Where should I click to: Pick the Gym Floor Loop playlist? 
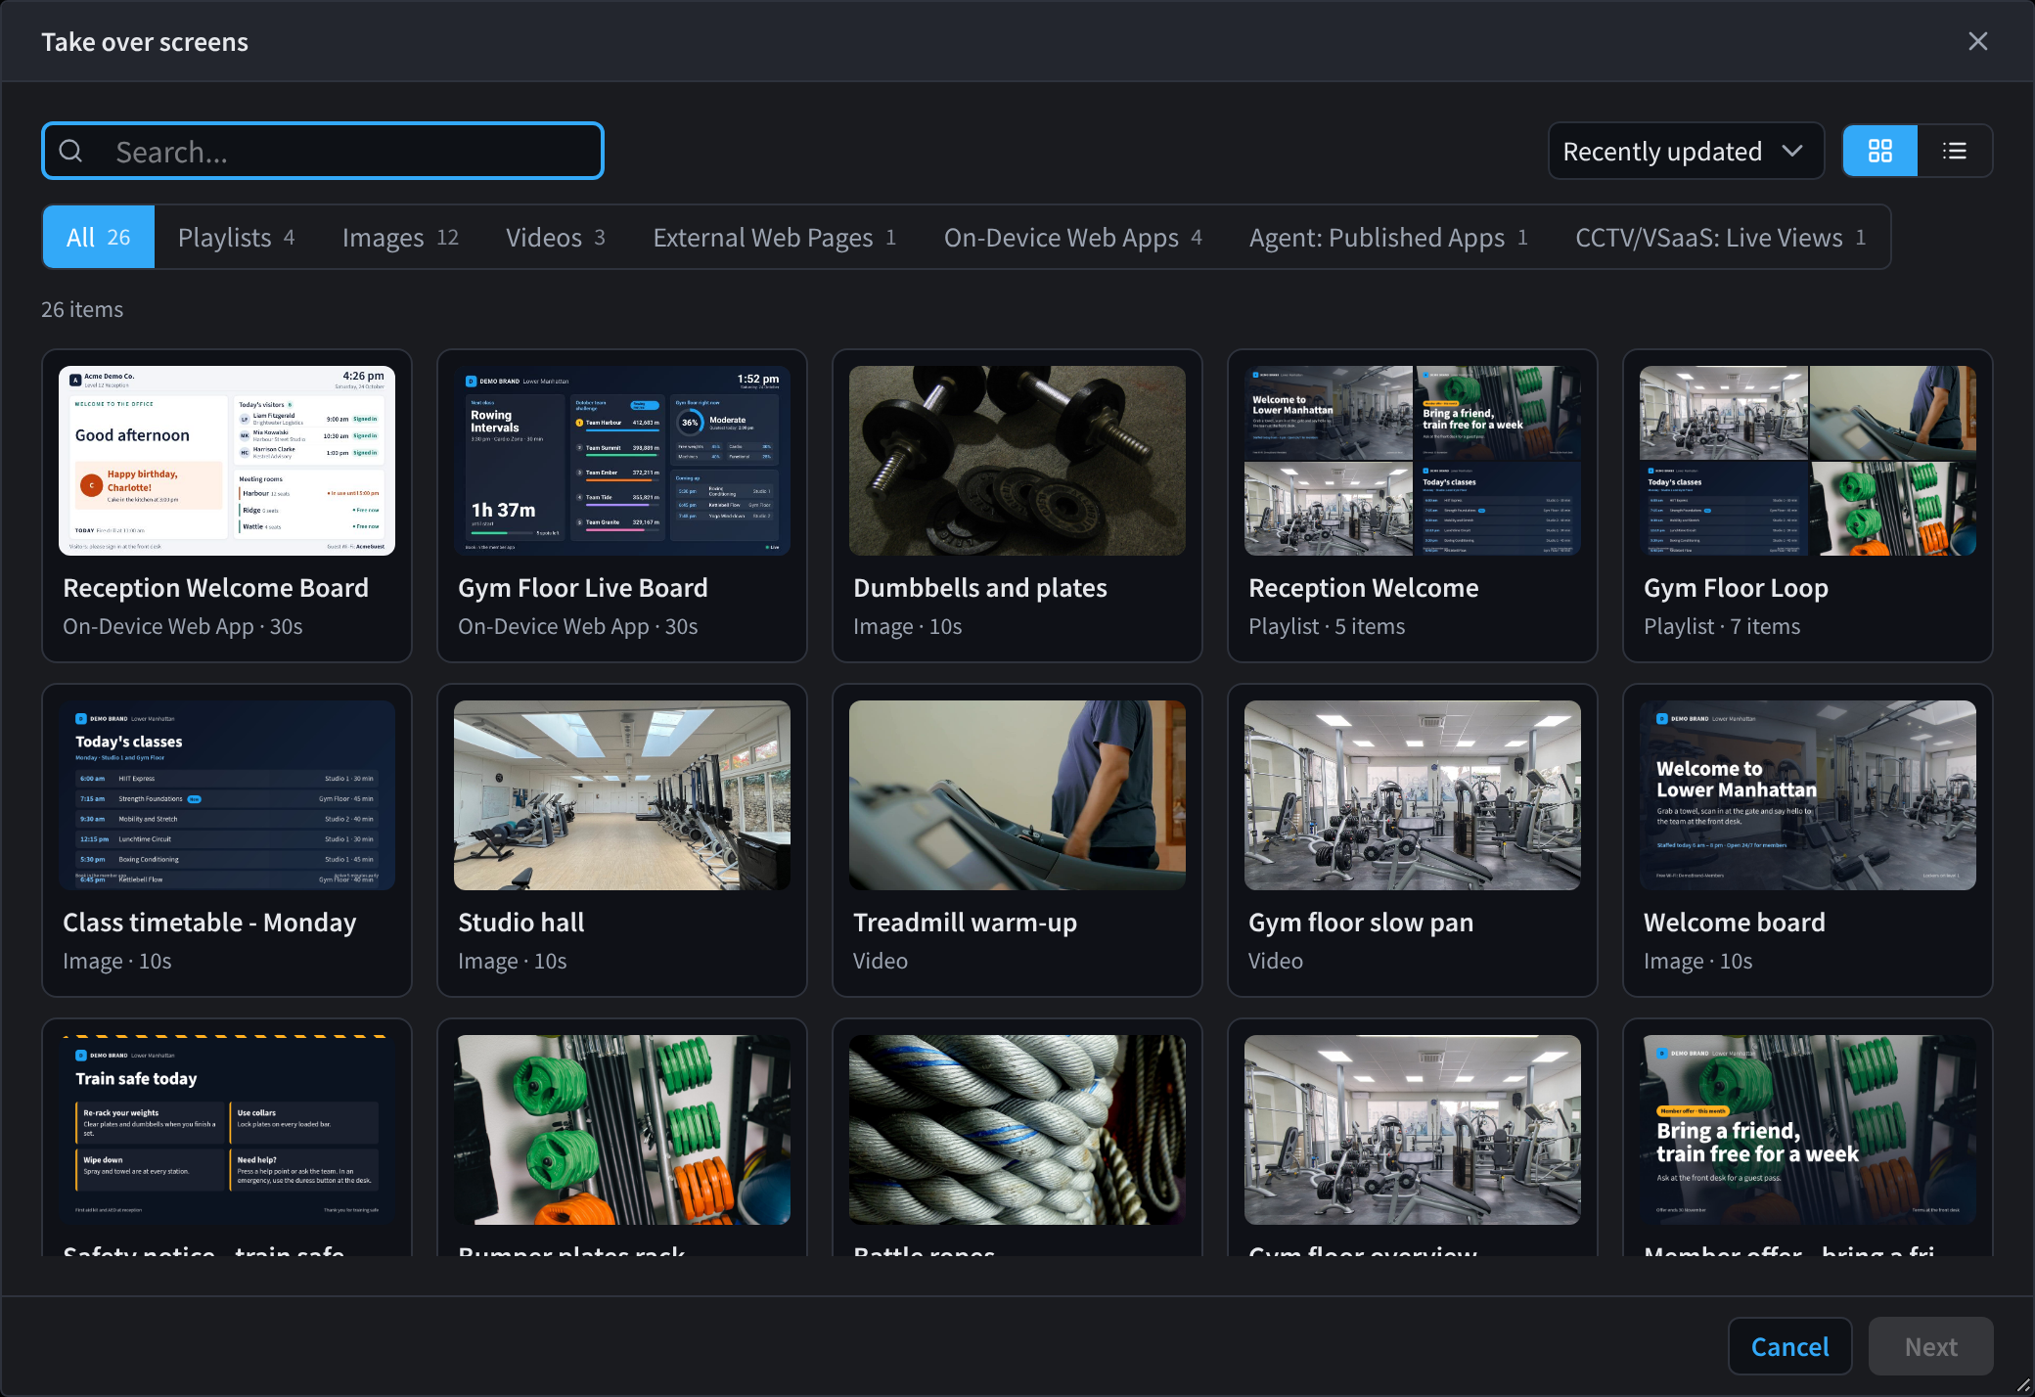coord(1808,506)
